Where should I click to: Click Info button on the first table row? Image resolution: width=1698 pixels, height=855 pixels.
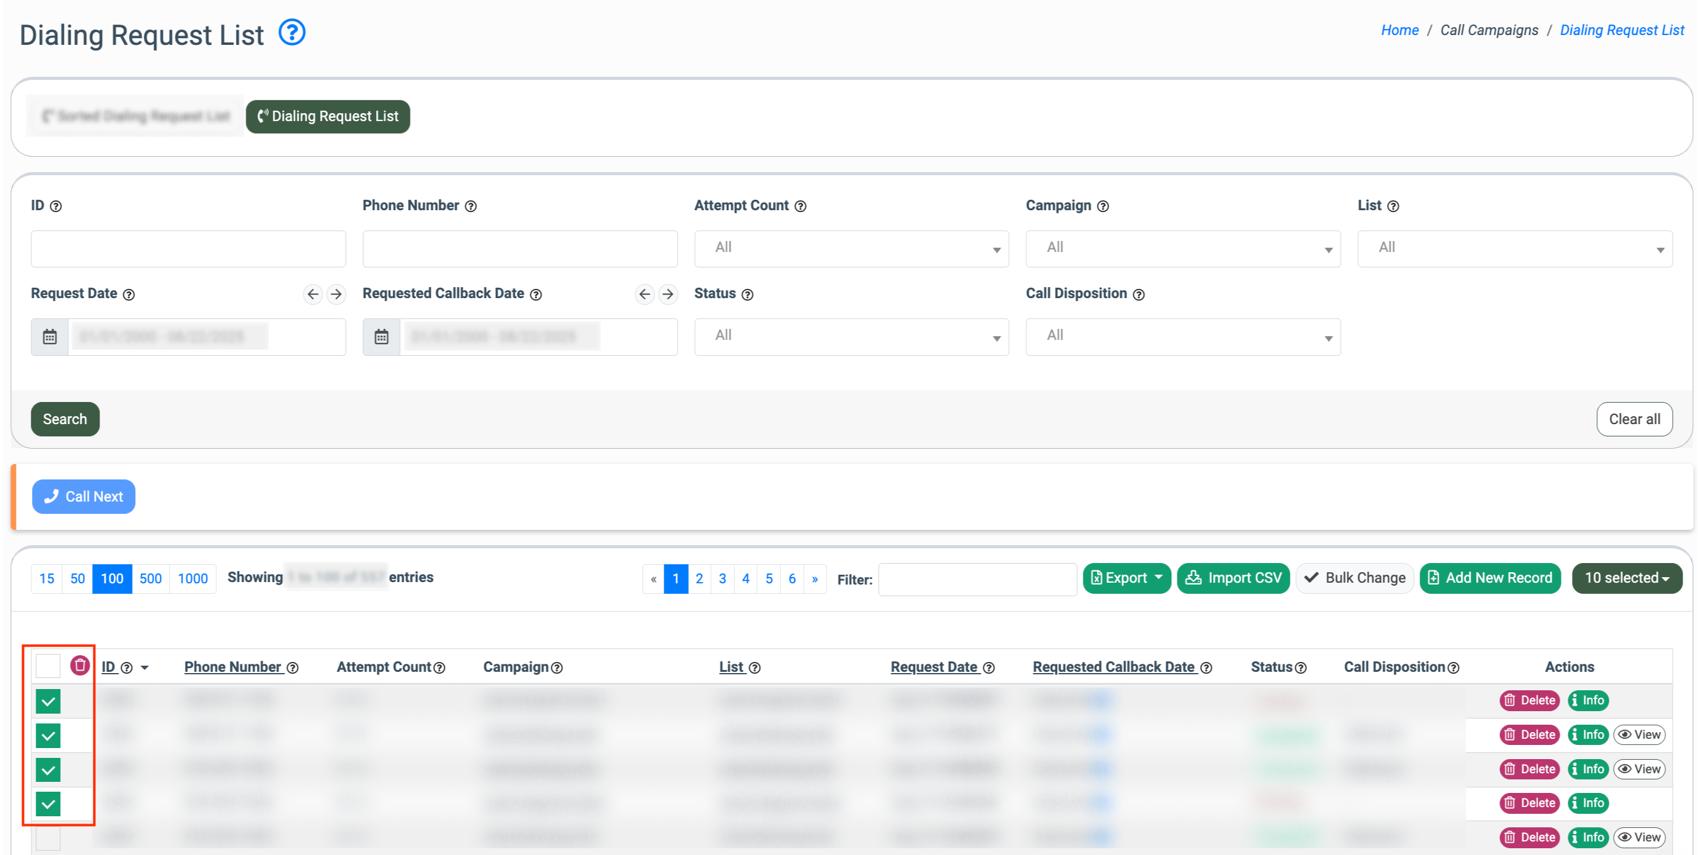pyautogui.click(x=1588, y=700)
